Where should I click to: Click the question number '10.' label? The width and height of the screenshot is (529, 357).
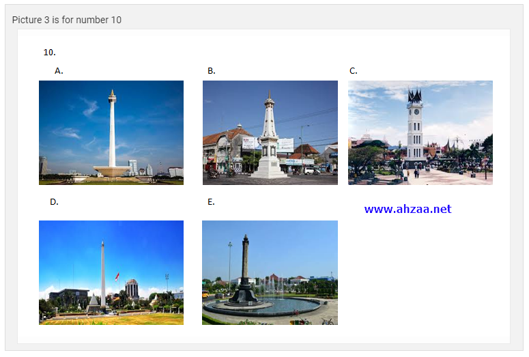pos(49,53)
